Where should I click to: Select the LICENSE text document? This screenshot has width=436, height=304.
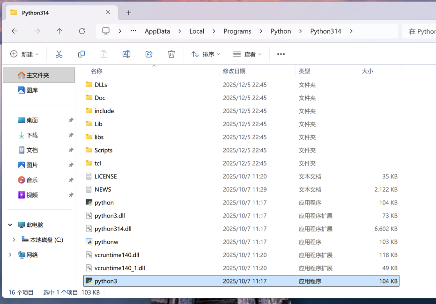pos(241,176)
